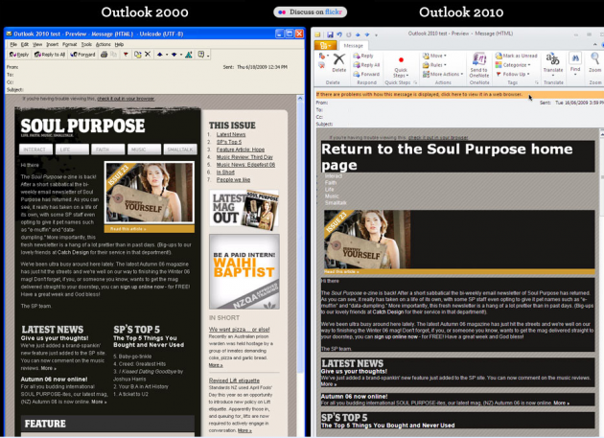Click the Customize Quick Access Toolbar arrow
604x438 pixels.
click(x=377, y=35)
